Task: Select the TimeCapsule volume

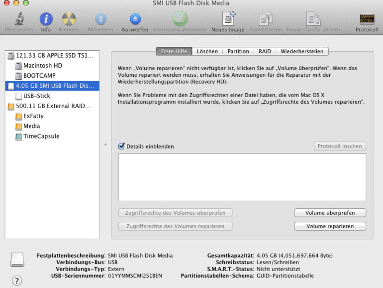Action: coord(52,136)
